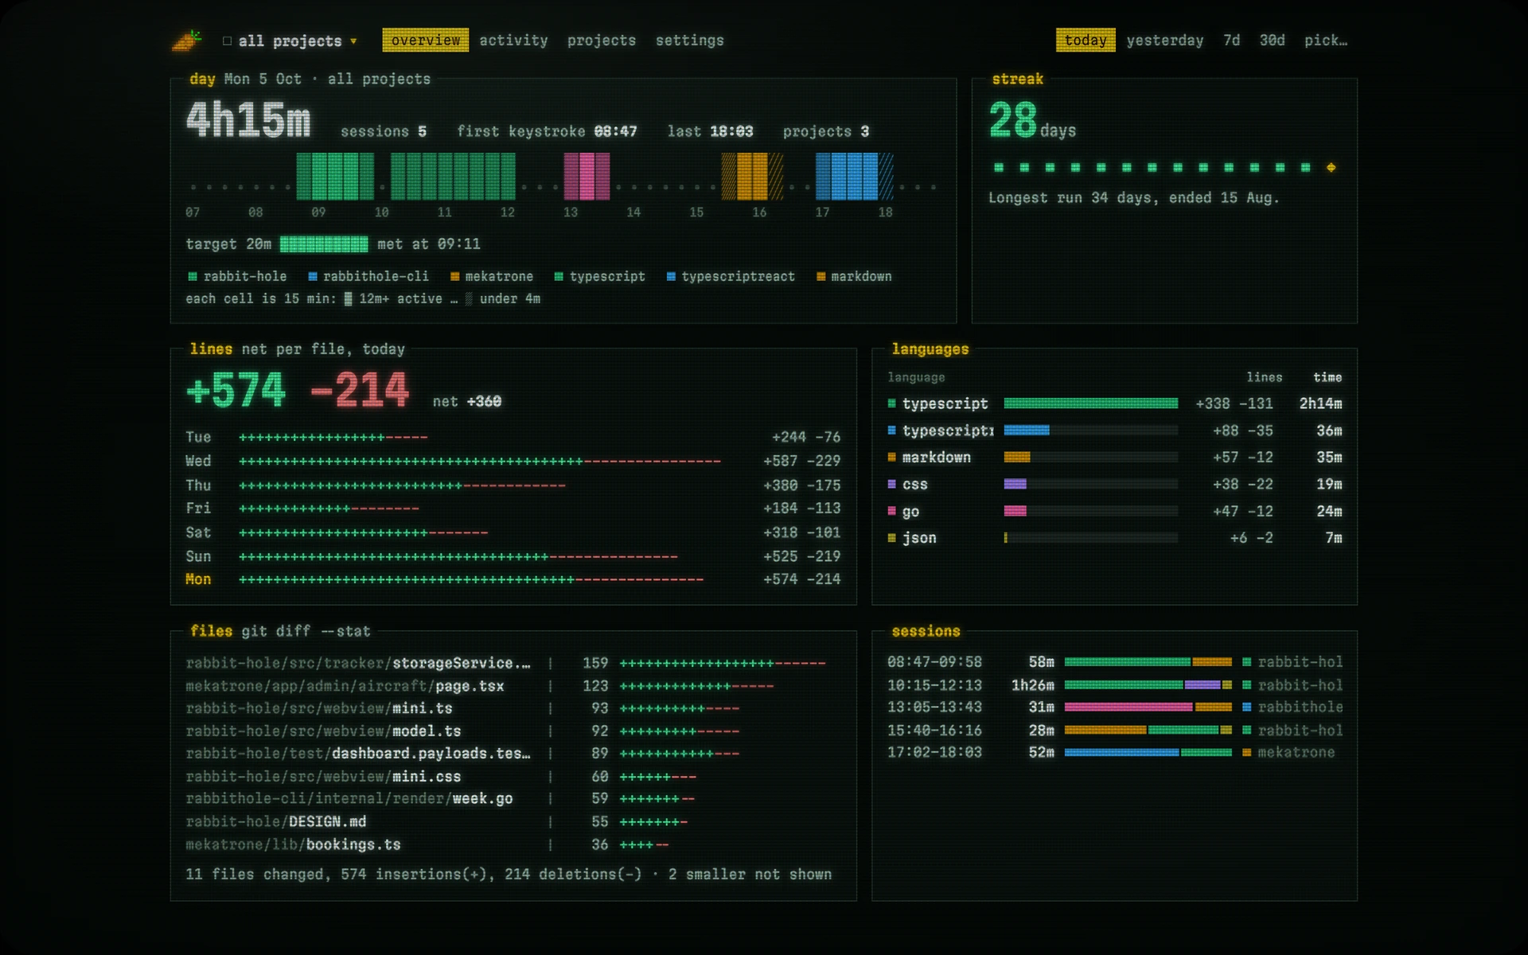The image size is (1528, 955).
Task: Go to the projects tab
Action: point(602,41)
